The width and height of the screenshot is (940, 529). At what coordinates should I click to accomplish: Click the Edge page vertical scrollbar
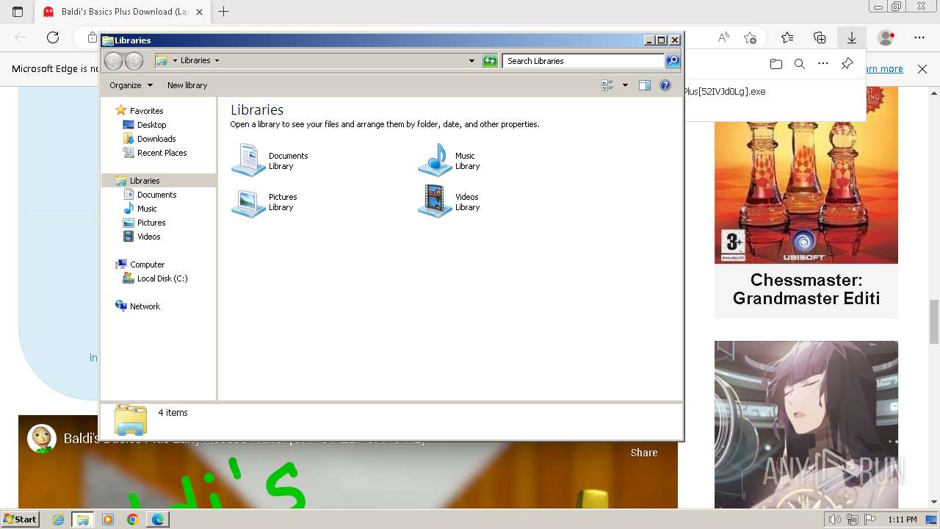(934, 322)
